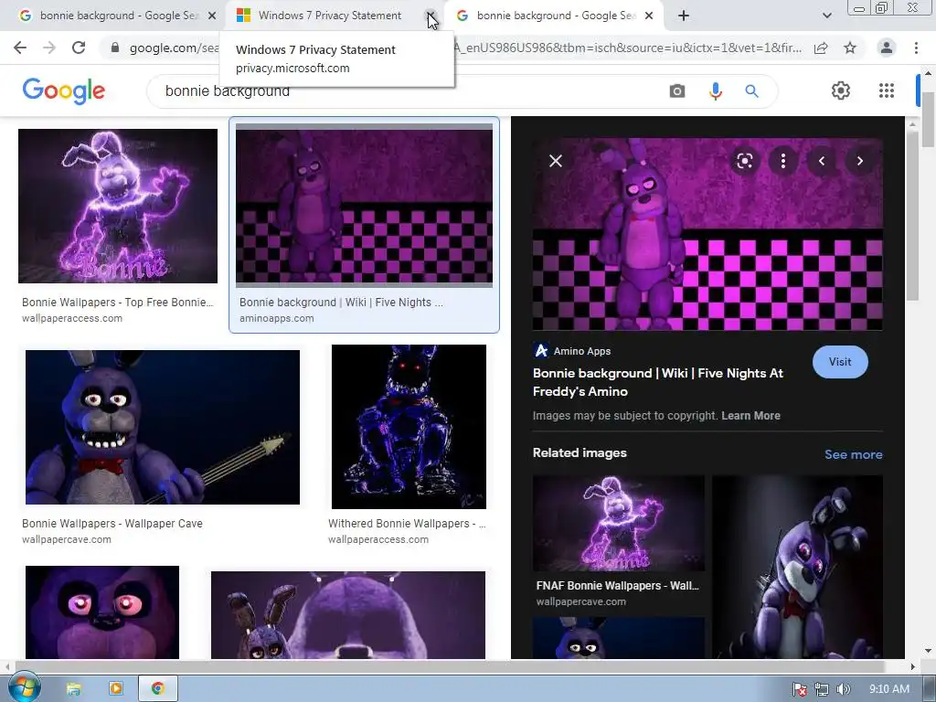Click See more related images
936x702 pixels.
[x=853, y=454]
